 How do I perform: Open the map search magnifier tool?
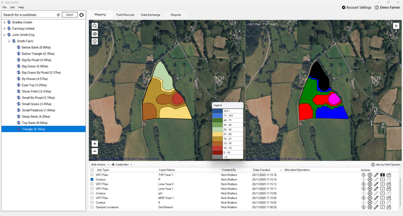[95, 26]
